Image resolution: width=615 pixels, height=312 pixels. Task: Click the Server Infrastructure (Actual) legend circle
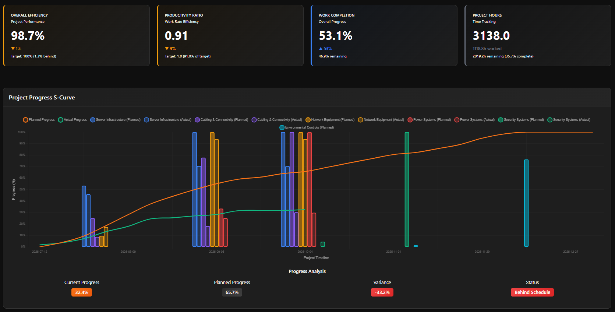click(146, 120)
